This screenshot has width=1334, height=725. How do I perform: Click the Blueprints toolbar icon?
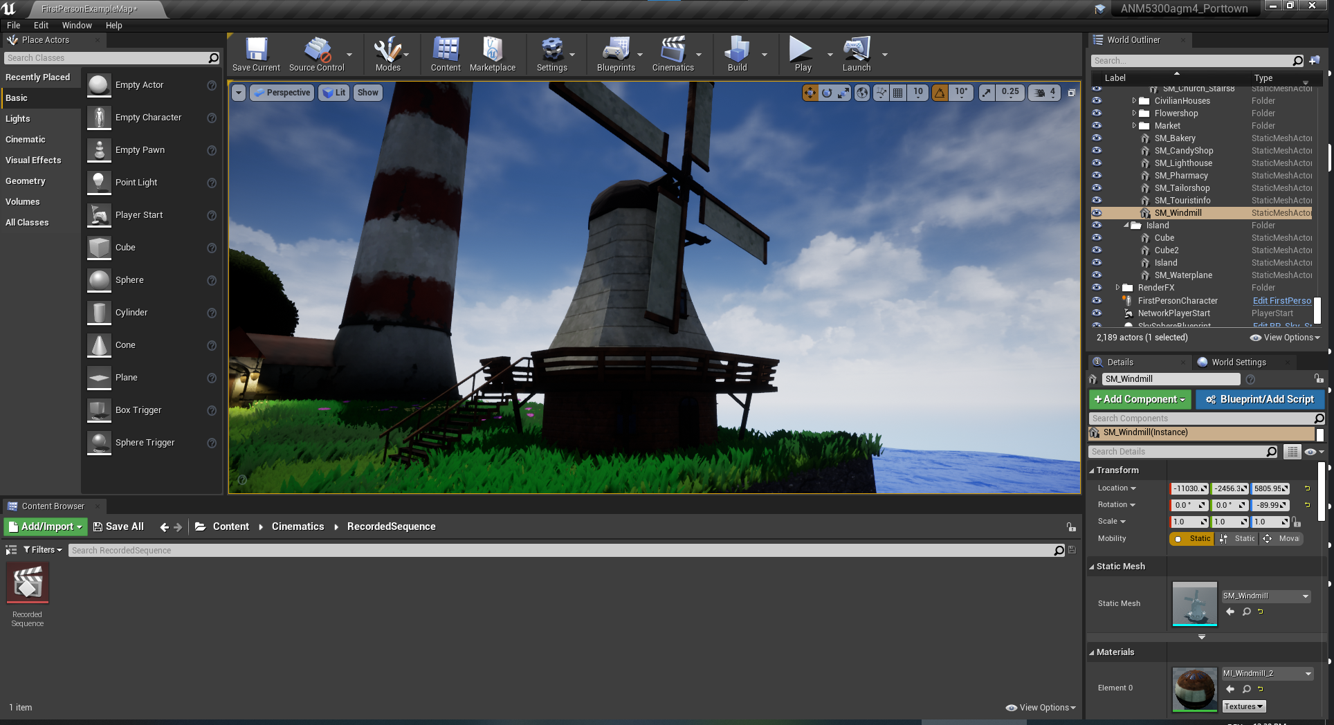(x=616, y=54)
